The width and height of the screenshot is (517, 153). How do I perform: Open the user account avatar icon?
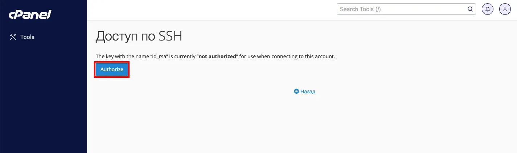click(505, 9)
